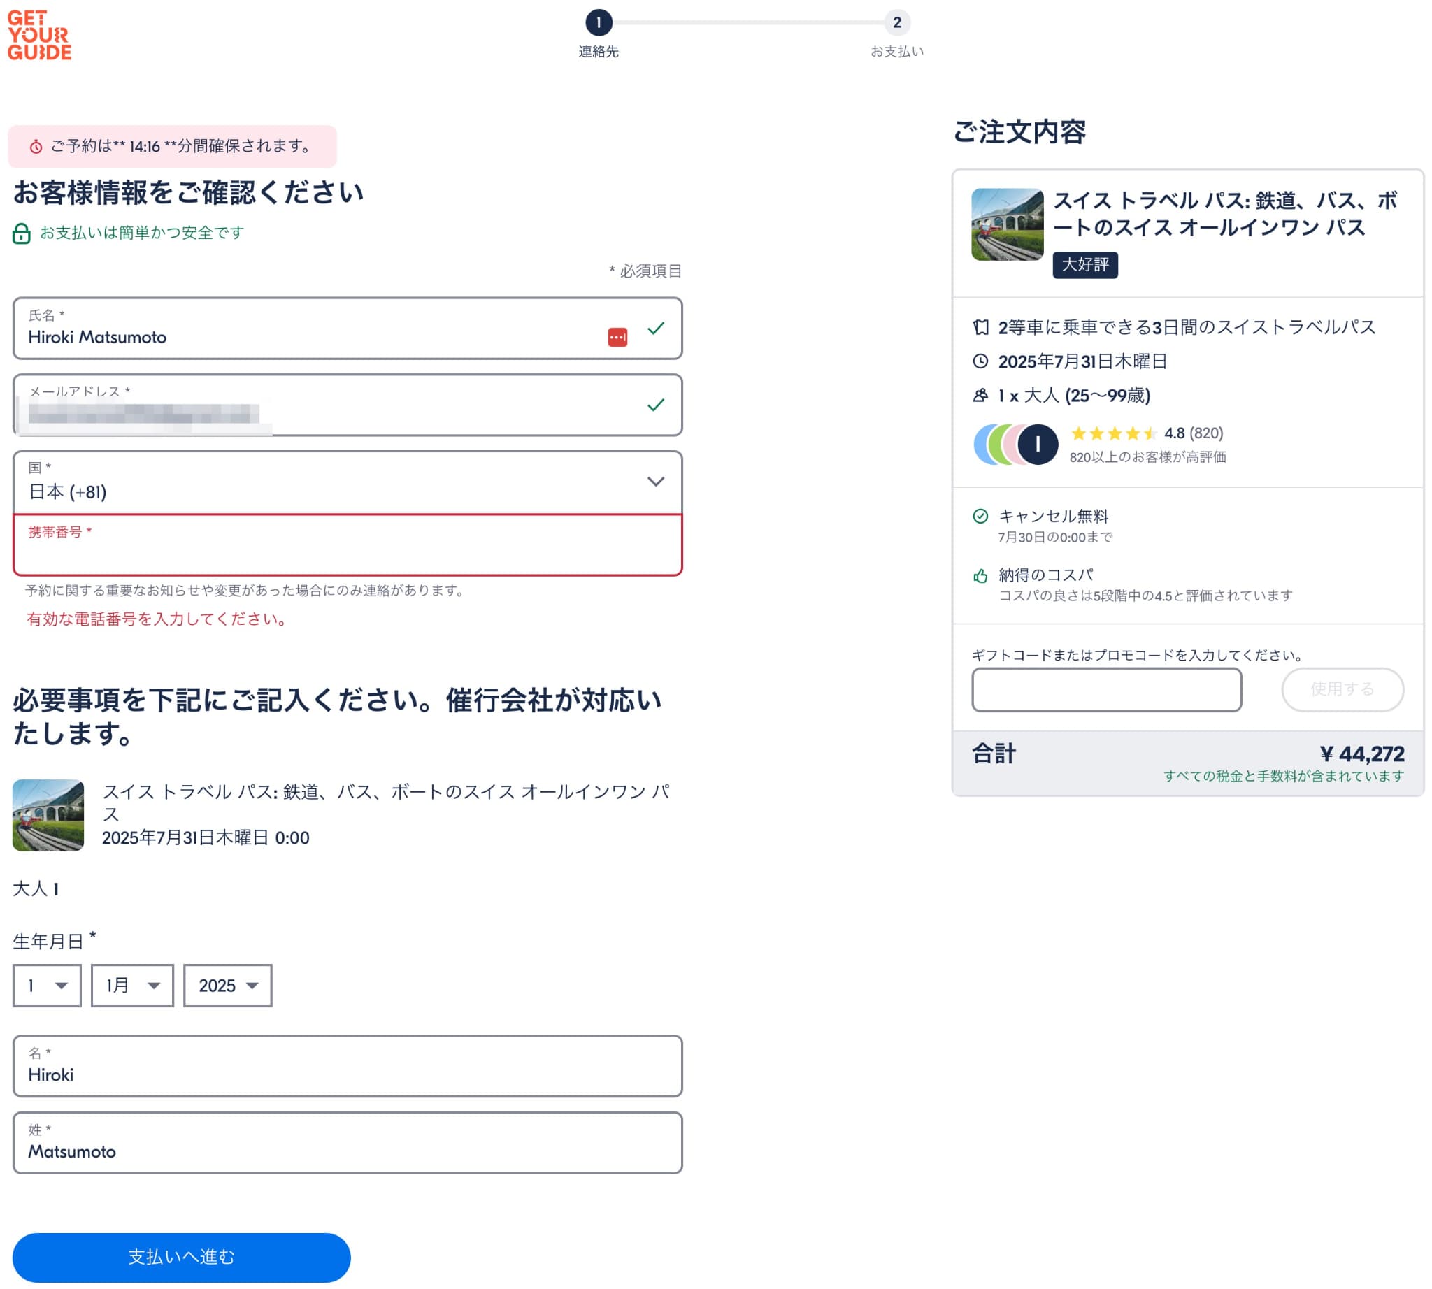Image resolution: width=1432 pixels, height=1289 pixels.
Task: Click the tour thumbnail in order summary
Action: pyautogui.click(x=1007, y=224)
